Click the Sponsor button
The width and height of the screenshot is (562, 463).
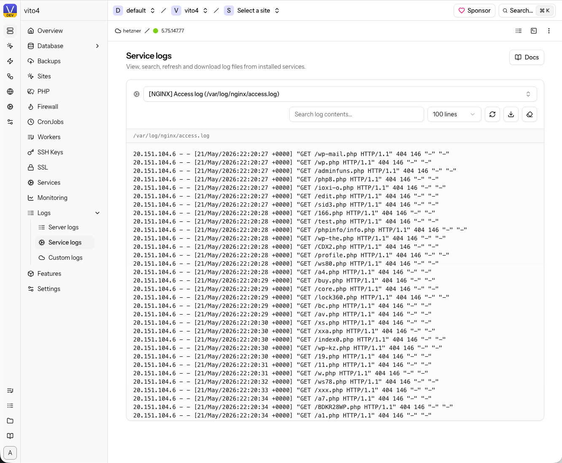point(474,11)
